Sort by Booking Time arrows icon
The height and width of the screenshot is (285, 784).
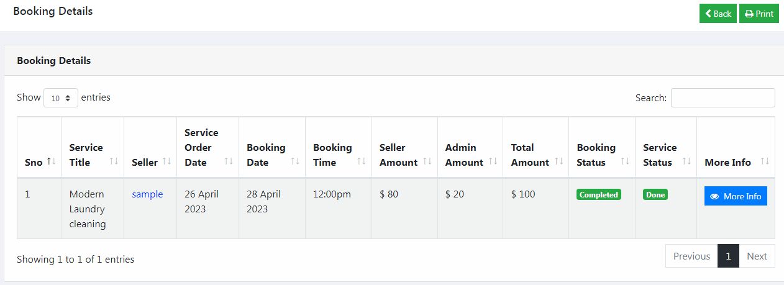(x=362, y=161)
